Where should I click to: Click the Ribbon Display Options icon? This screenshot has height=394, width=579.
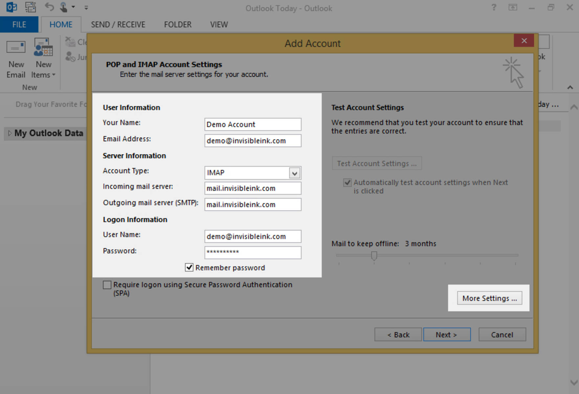513,7
